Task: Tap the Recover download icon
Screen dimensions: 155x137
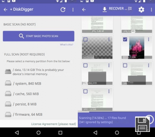Action: point(105,9)
